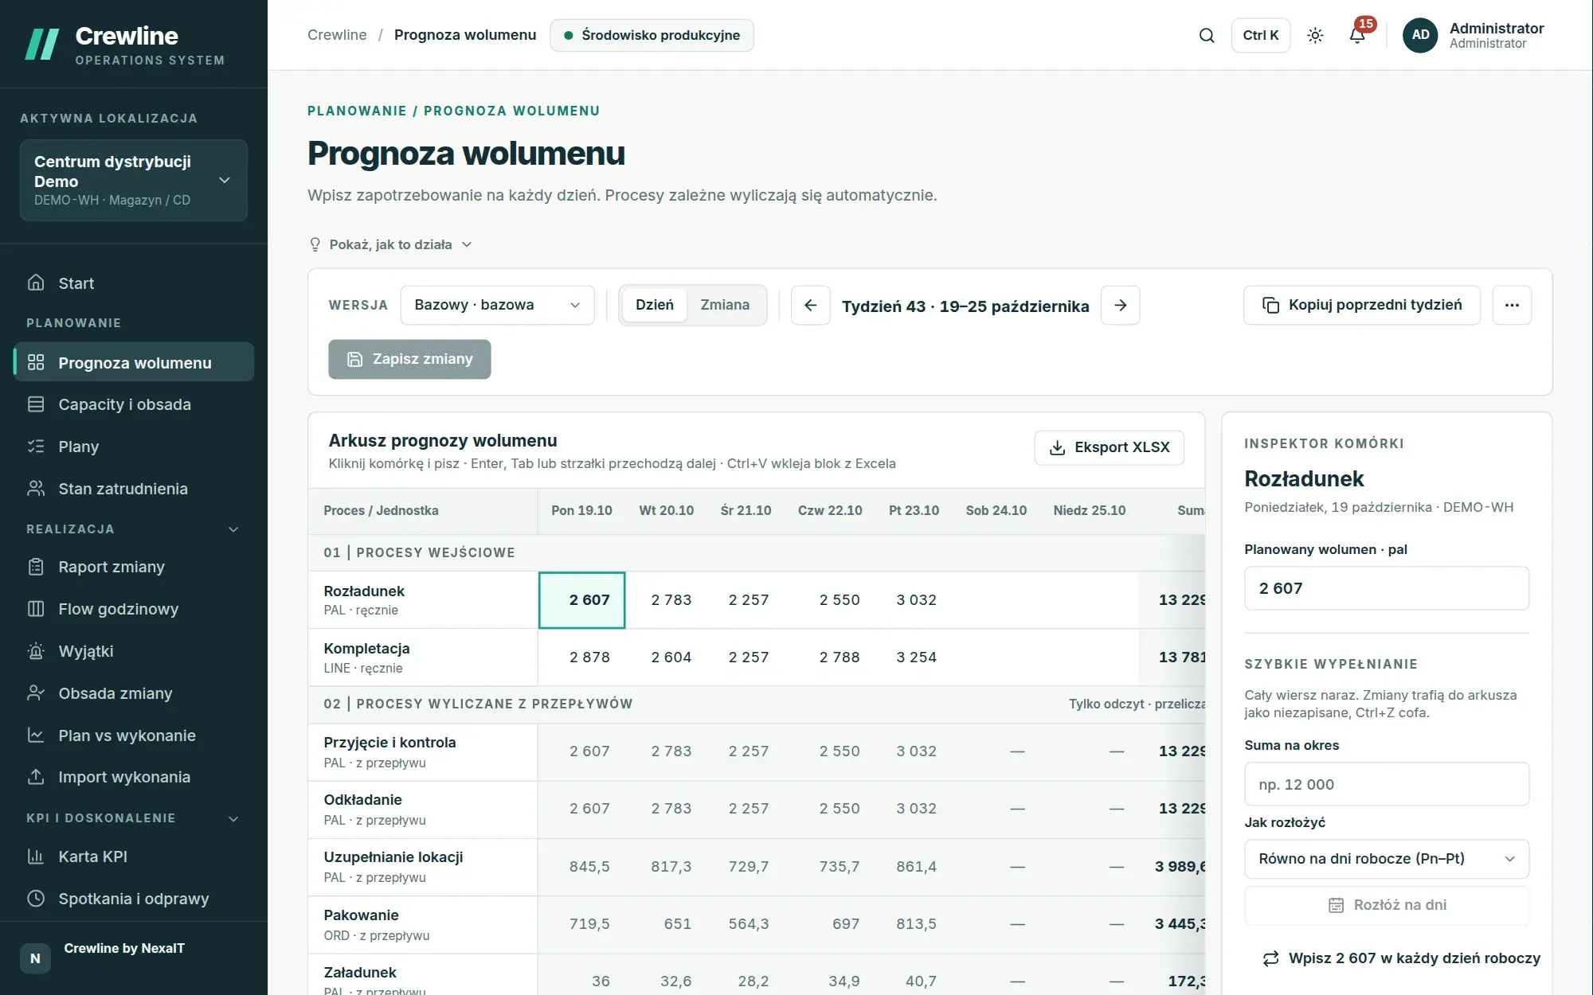Select Rozładunek Friday cell 3 032
Viewport: 1593px width, 995px height.
tap(914, 600)
